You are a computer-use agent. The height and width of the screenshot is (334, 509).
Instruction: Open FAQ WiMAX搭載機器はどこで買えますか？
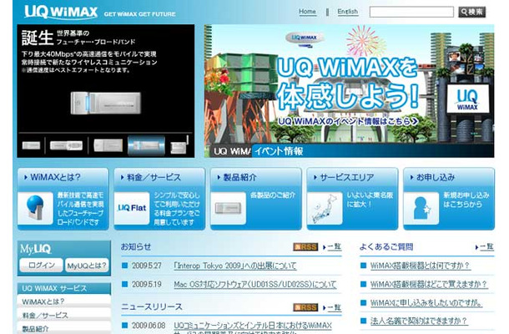[429, 284]
